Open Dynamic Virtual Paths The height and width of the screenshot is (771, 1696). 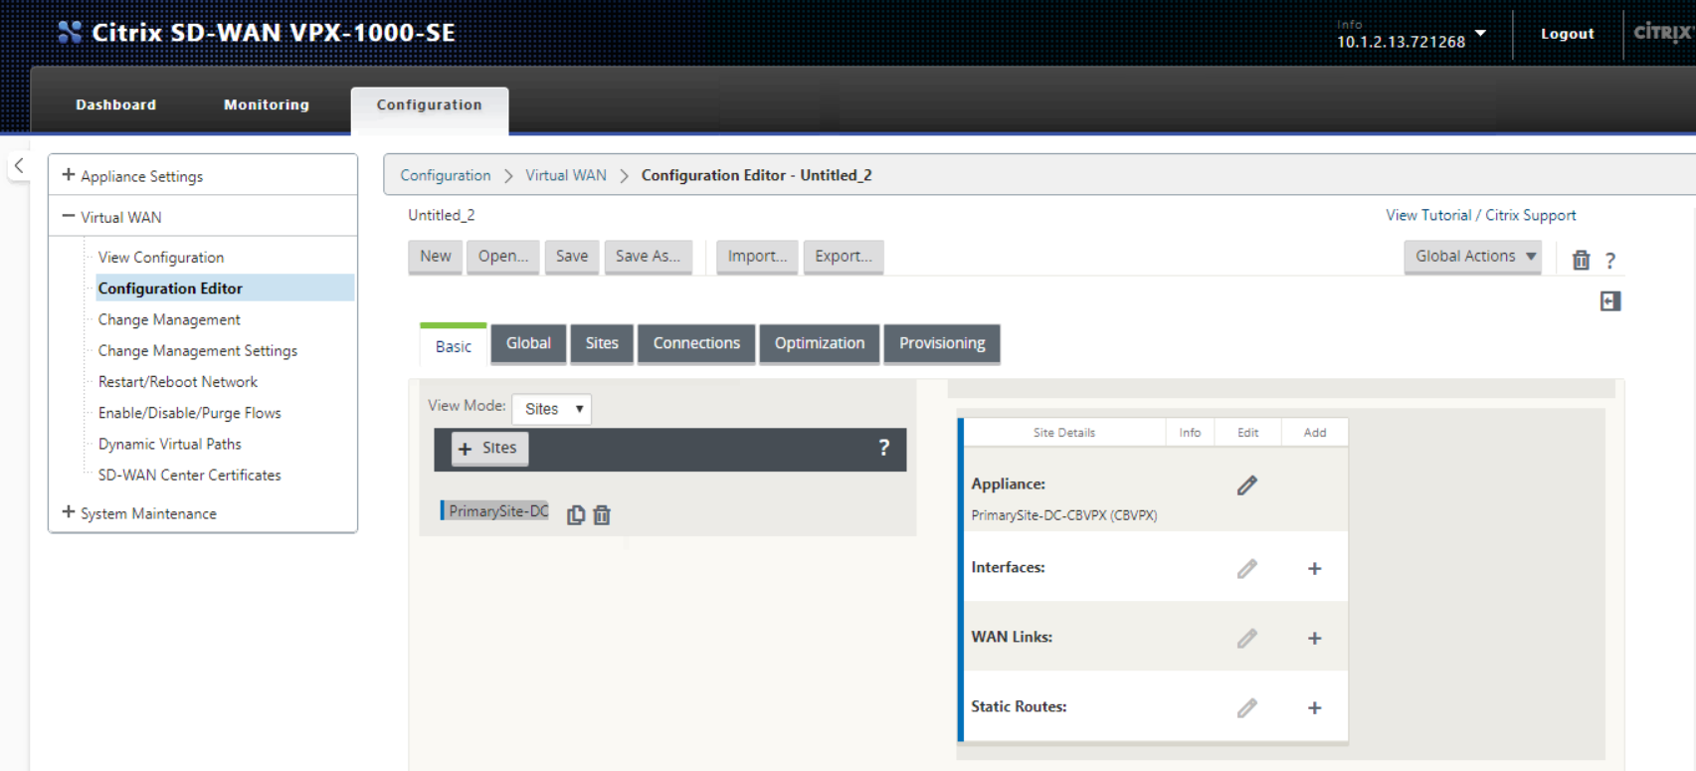(x=170, y=444)
